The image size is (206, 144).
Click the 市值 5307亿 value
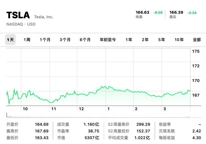pyautogui.click(x=93, y=138)
